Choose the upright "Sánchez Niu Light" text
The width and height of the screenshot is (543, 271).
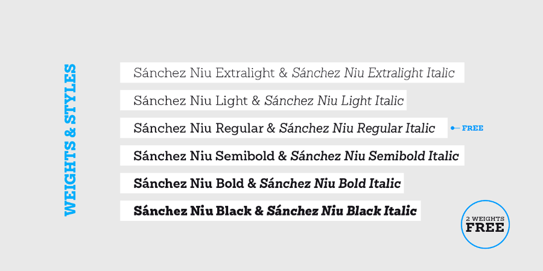click(191, 101)
